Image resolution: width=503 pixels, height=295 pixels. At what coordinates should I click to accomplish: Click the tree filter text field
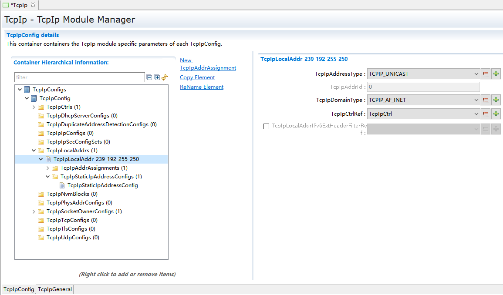79,77
